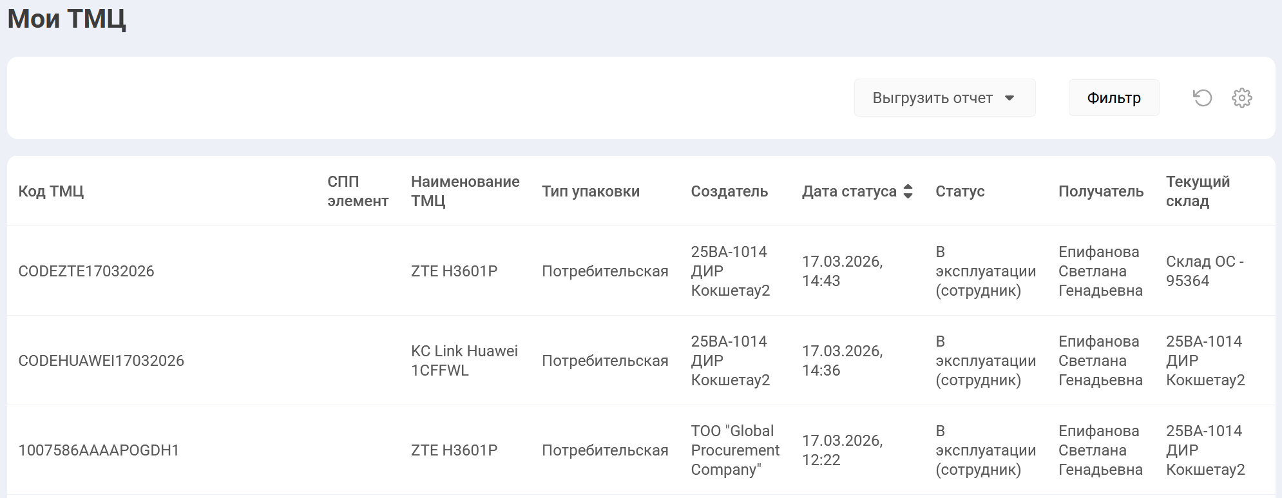Click the TOO Global Procurement Company creator cell
Image resolution: width=1282 pixels, height=498 pixels.
734,450
